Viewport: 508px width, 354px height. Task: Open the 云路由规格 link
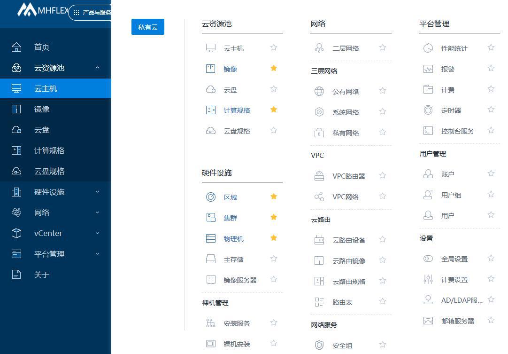(x=349, y=281)
